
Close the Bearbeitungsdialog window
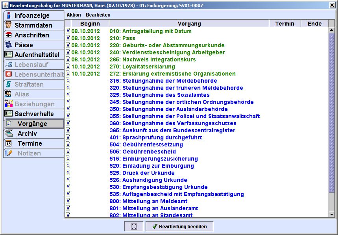[x=332, y=5]
